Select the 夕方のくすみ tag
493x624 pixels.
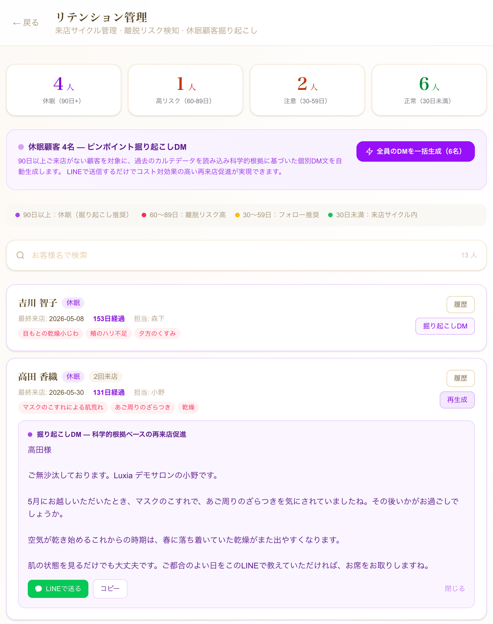click(157, 334)
